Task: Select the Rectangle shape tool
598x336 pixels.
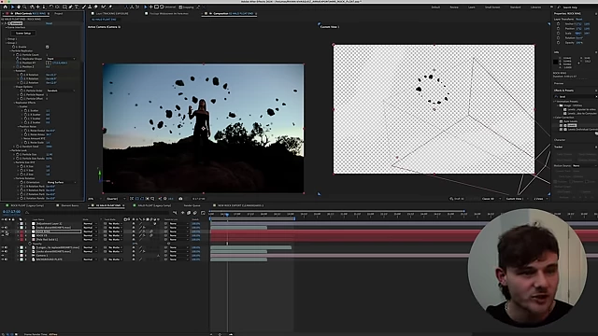Action: tap(64, 7)
